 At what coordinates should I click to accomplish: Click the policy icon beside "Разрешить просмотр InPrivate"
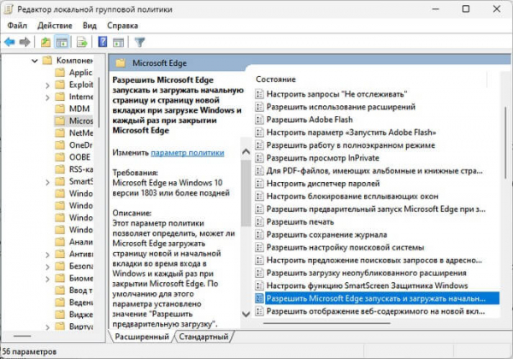click(259, 158)
